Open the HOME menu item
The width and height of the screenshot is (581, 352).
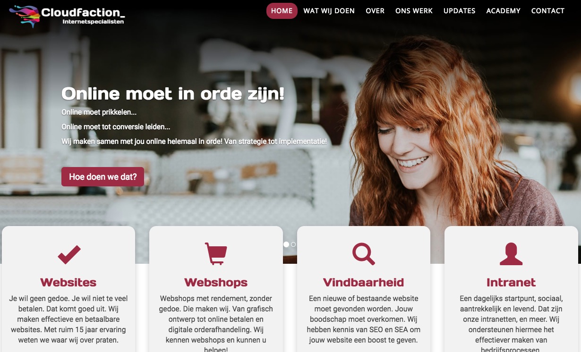click(x=282, y=11)
